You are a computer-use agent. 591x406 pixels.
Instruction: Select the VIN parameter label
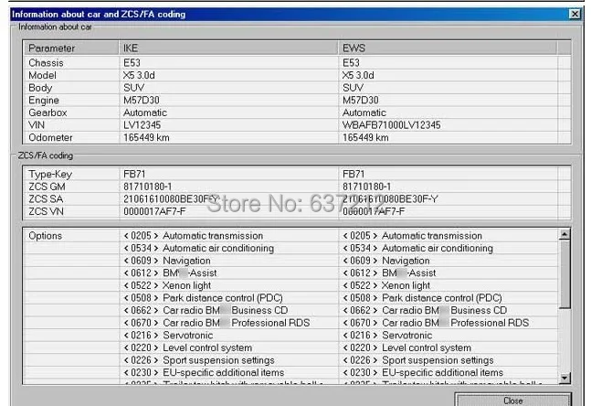point(37,125)
